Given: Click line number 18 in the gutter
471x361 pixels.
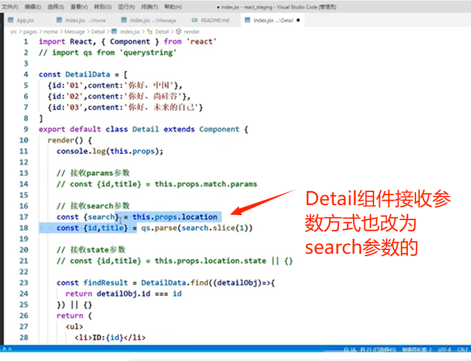Looking at the screenshot, I should point(24,228).
